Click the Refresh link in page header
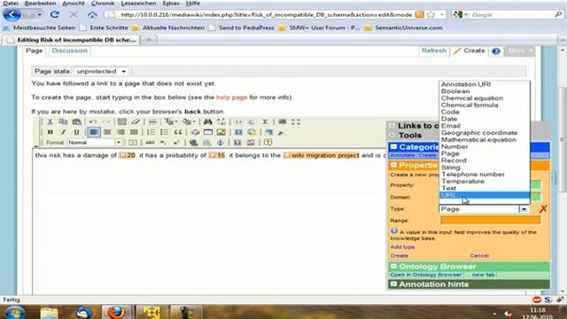Viewport: 567px width, 319px height. click(x=433, y=51)
